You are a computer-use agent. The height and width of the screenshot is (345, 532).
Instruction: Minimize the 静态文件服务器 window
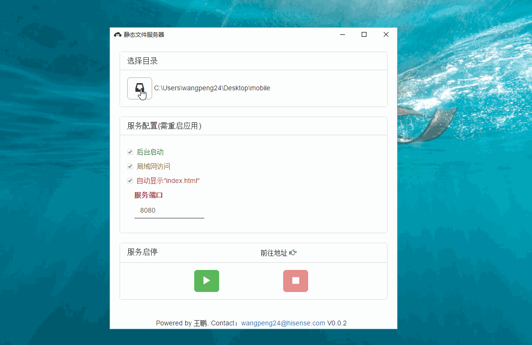click(343, 34)
